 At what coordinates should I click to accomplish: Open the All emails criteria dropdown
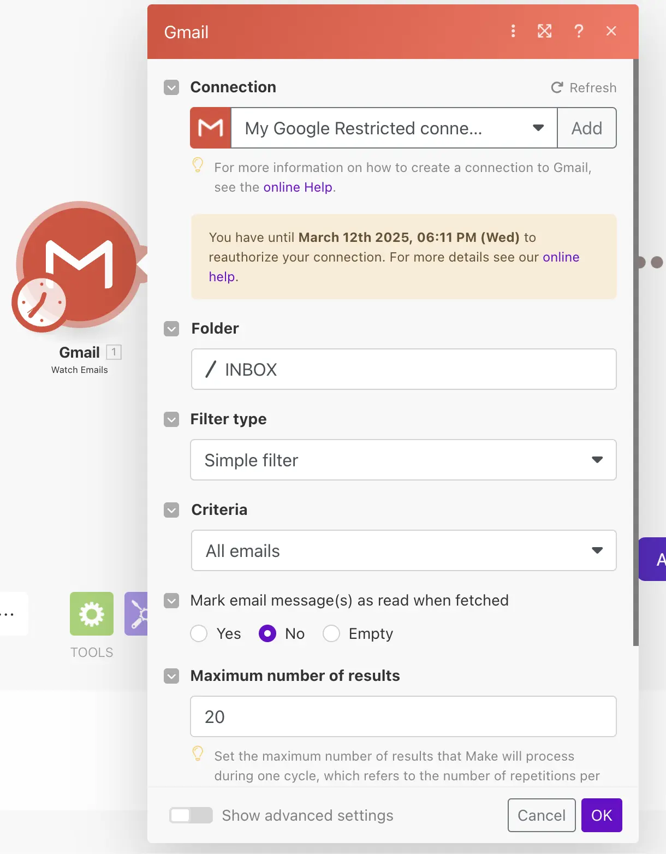coord(597,550)
